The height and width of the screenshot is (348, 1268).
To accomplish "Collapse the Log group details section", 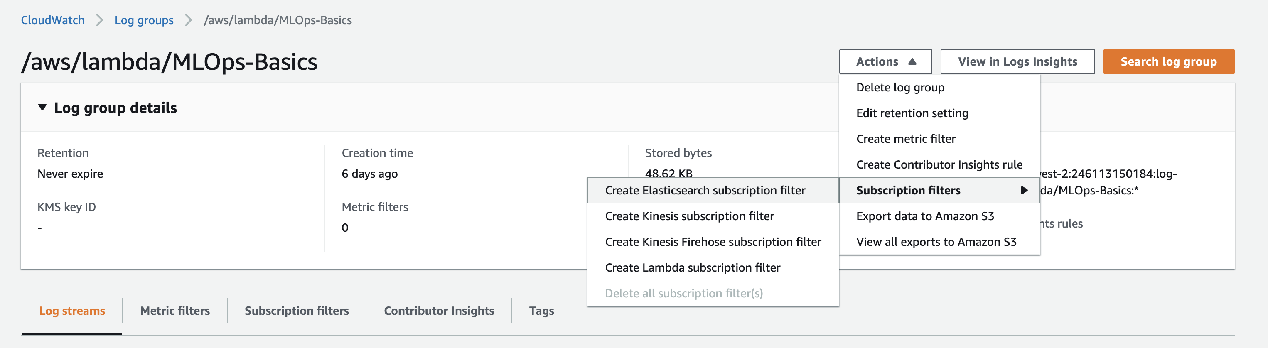I will point(42,107).
